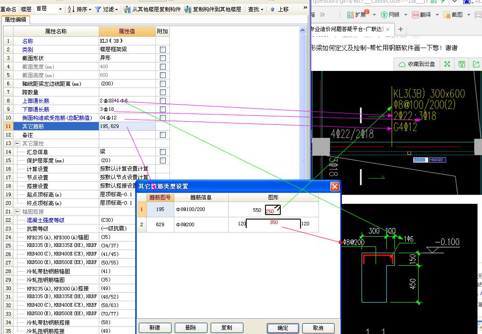The width and height of the screenshot is (482, 334).
Task: Toggle the 附加 checkbox for 轴线距梁左边线距离
Action: pyautogui.click(x=163, y=83)
